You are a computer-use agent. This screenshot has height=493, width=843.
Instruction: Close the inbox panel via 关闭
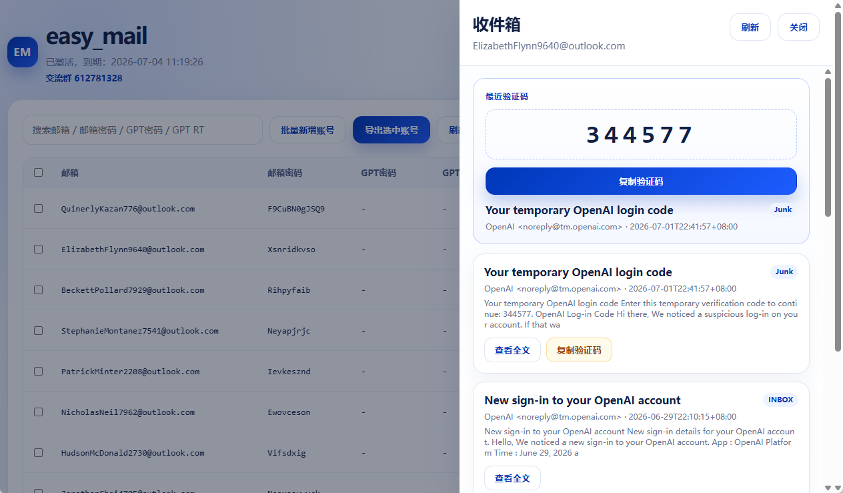(798, 27)
